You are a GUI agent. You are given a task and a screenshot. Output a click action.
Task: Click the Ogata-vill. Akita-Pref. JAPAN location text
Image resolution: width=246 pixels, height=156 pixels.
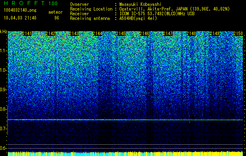[174, 9]
